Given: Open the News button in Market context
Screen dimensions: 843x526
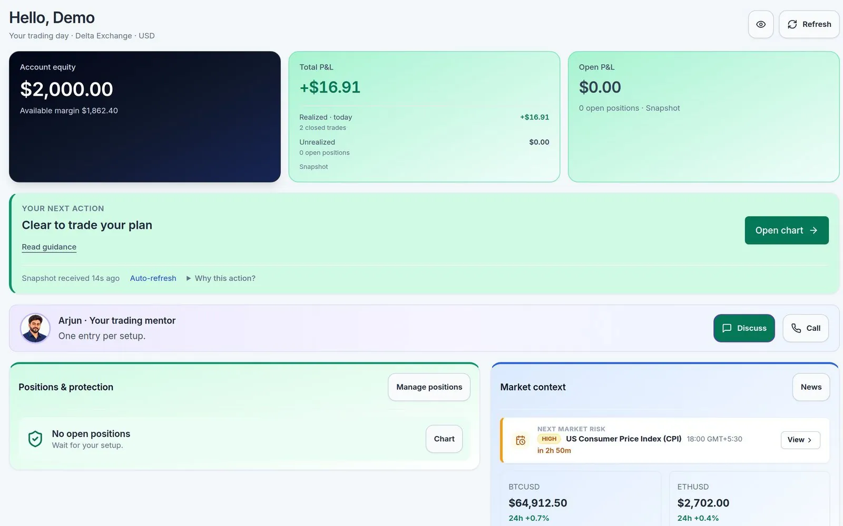Looking at the screenshot, I should 811,387.
